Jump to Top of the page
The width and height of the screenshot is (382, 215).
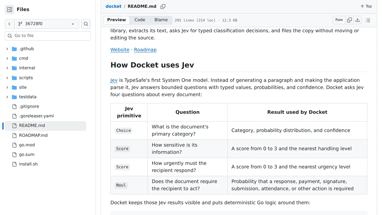(366, 6)
